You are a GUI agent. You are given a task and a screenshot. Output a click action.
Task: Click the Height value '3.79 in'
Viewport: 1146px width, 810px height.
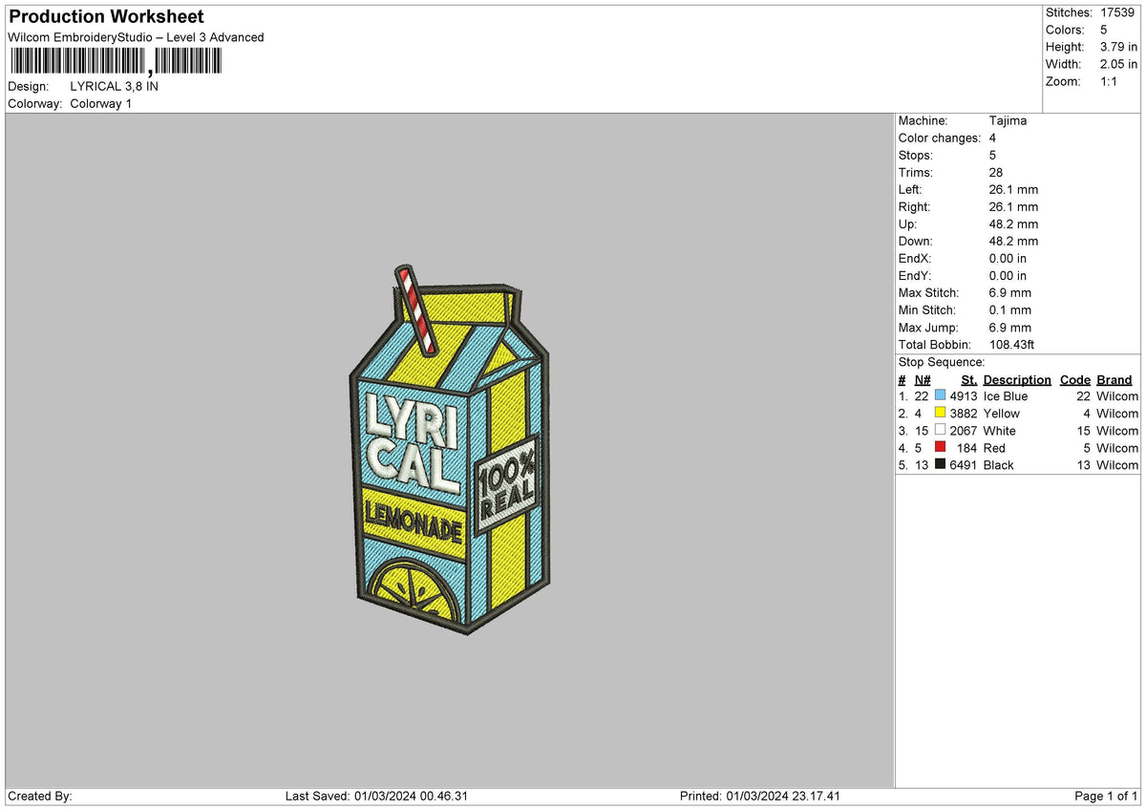click(x=1118, y=47)
